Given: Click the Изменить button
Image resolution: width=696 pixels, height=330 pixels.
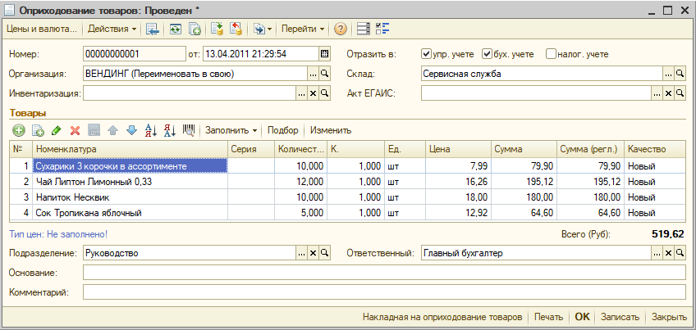Looking at the screenshot, I should click(x=331, y=130).
